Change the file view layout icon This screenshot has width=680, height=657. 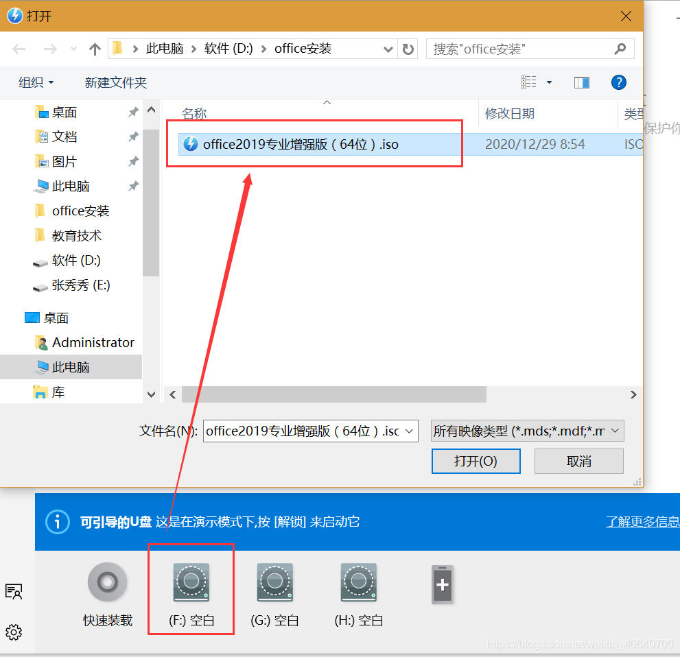(x=528, y=82)
